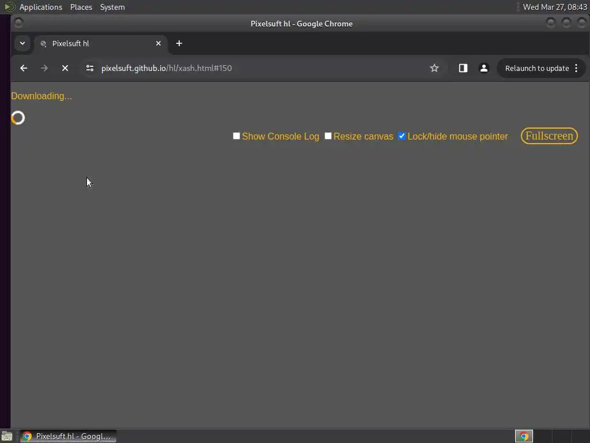Click the date and time clock
Screen dimensions: 590x443
coord(555,7)
